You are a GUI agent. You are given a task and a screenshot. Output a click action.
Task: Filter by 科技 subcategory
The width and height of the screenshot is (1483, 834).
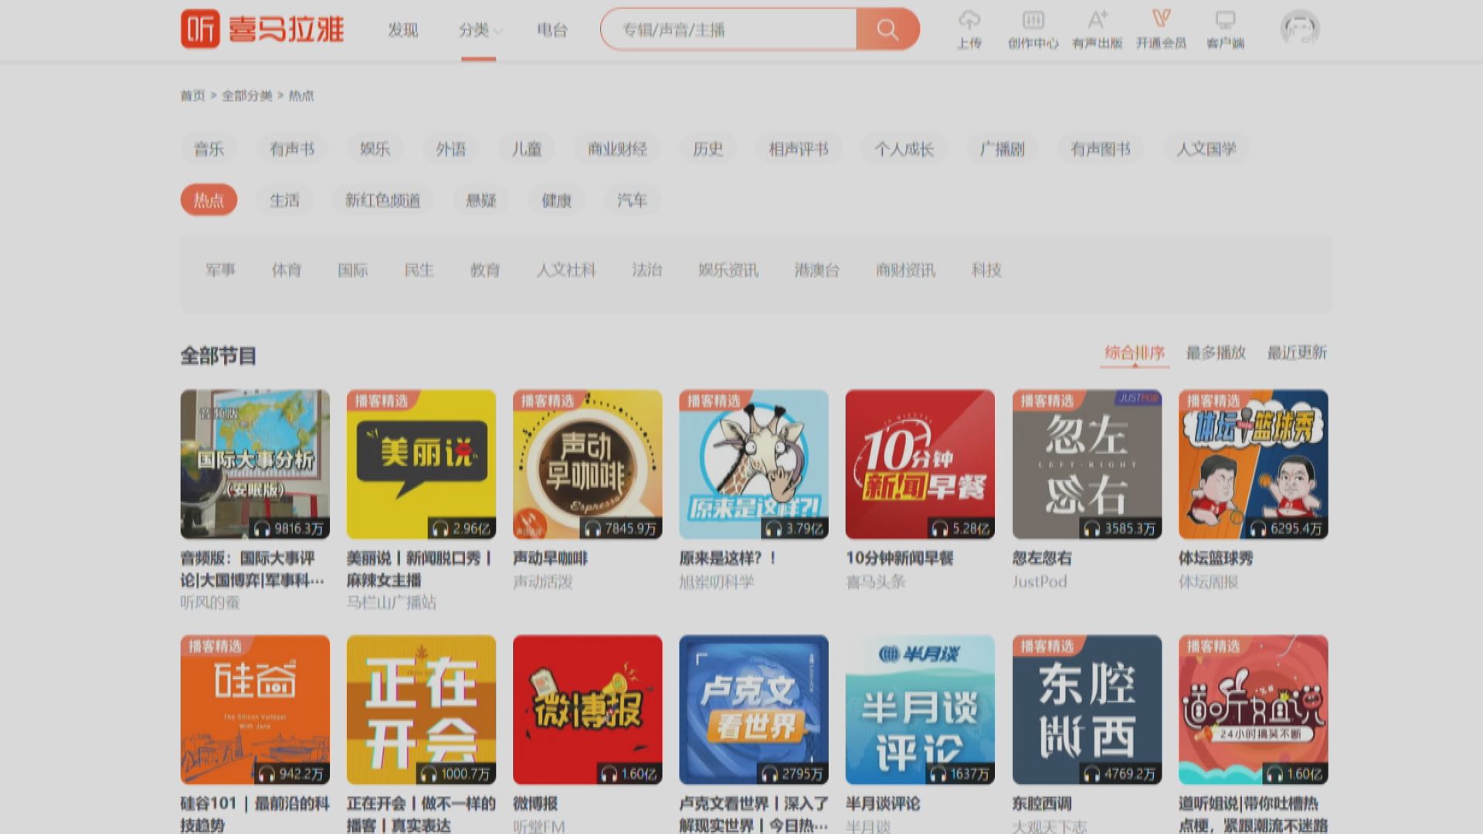pyautogui.click(x=986, y=270)
